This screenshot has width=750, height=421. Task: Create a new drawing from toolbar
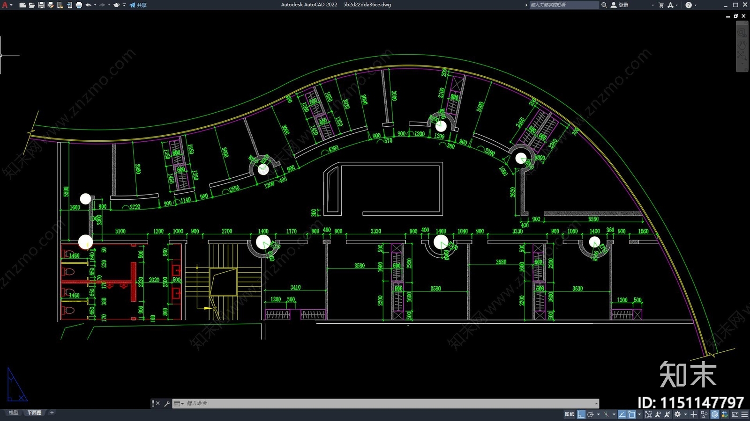tap(22, 5)
